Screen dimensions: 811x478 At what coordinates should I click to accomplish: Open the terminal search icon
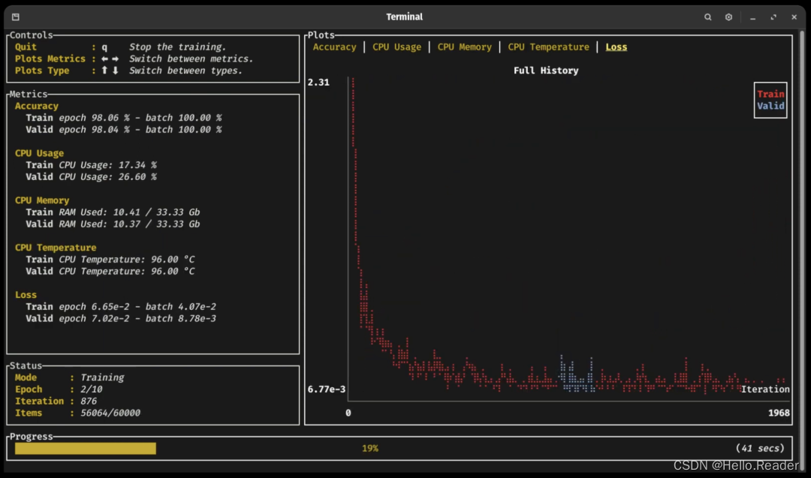coord(707,17)
